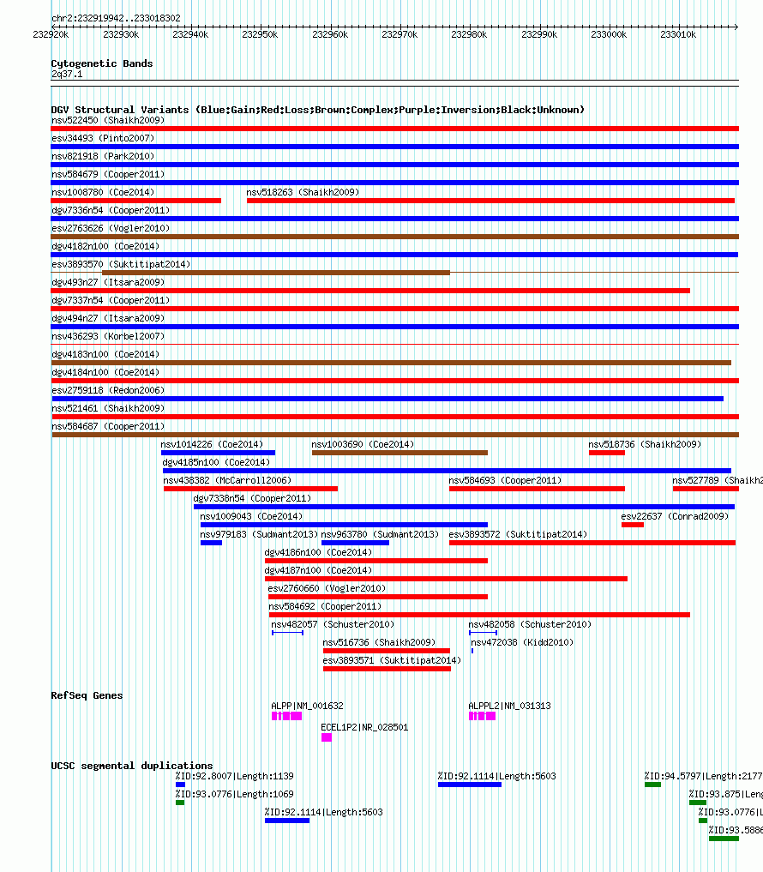Select the %ID:93.588 green duplication bar
This screenshot has height=872, width=763.
pos(724,839)
